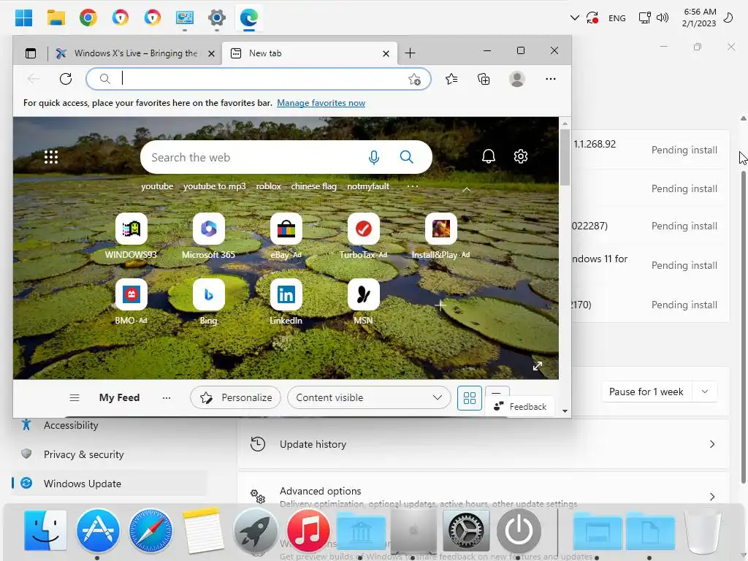Click the power button icon in the dock
Image resolution: width=748 pixels, height=561 pixels.
[519, 530]
